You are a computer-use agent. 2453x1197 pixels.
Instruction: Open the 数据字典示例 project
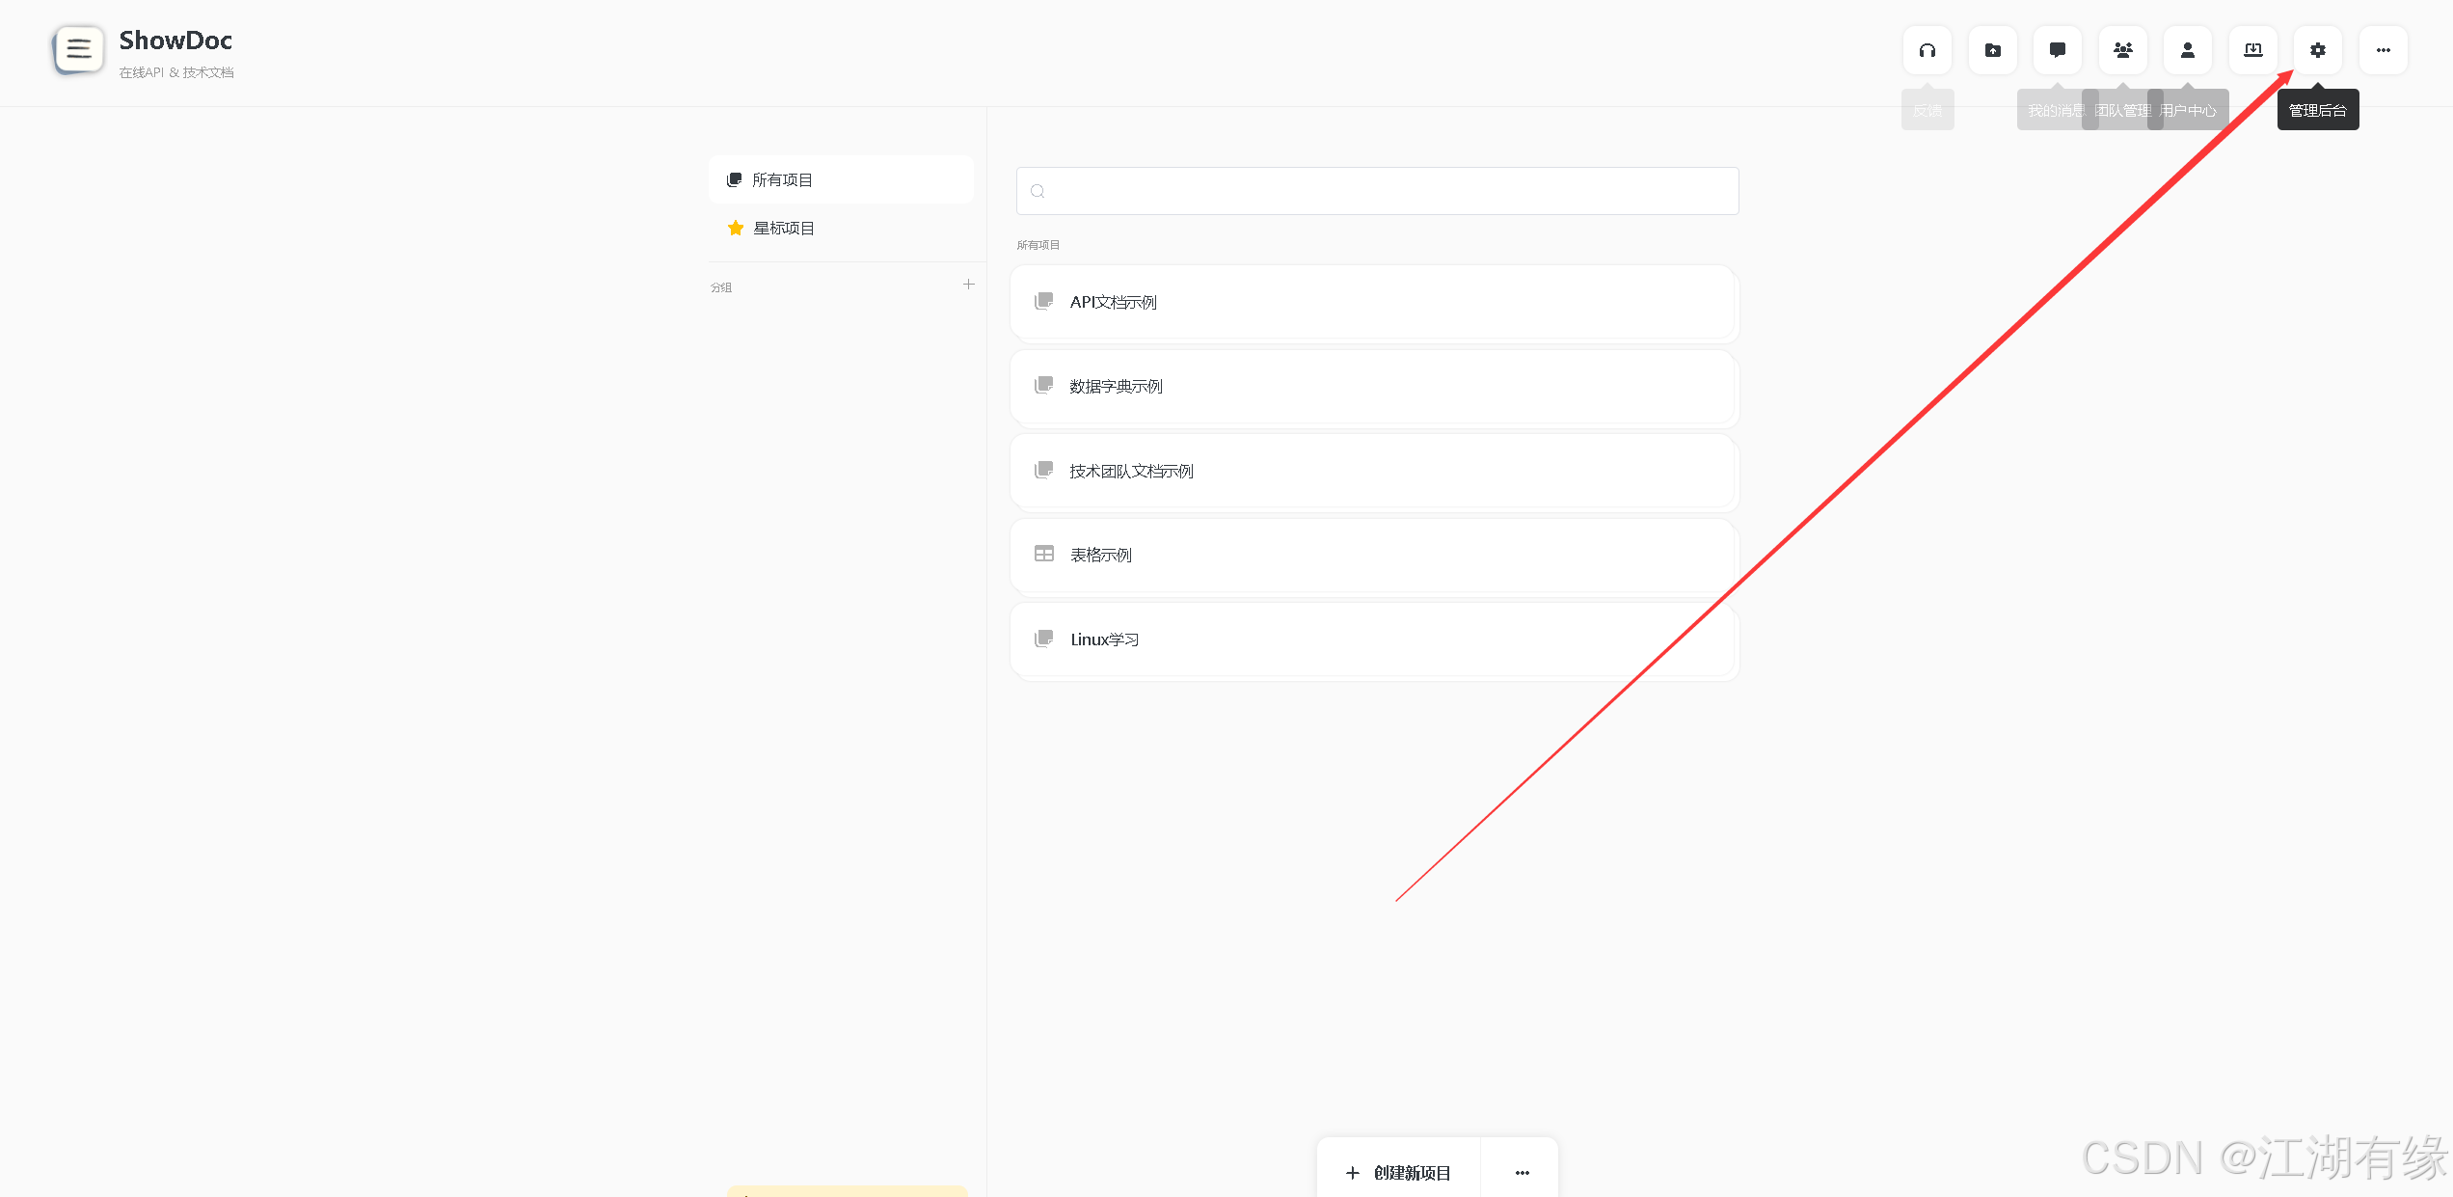pos(1373,387)
